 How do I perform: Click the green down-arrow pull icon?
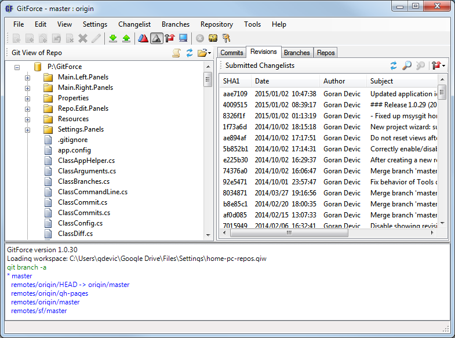point(113,38)
